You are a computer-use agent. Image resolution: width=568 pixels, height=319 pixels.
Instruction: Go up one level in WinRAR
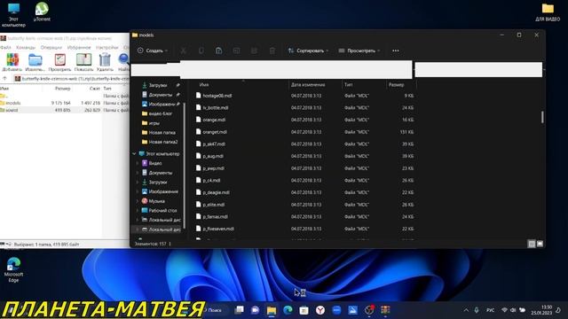coord(4,79)
